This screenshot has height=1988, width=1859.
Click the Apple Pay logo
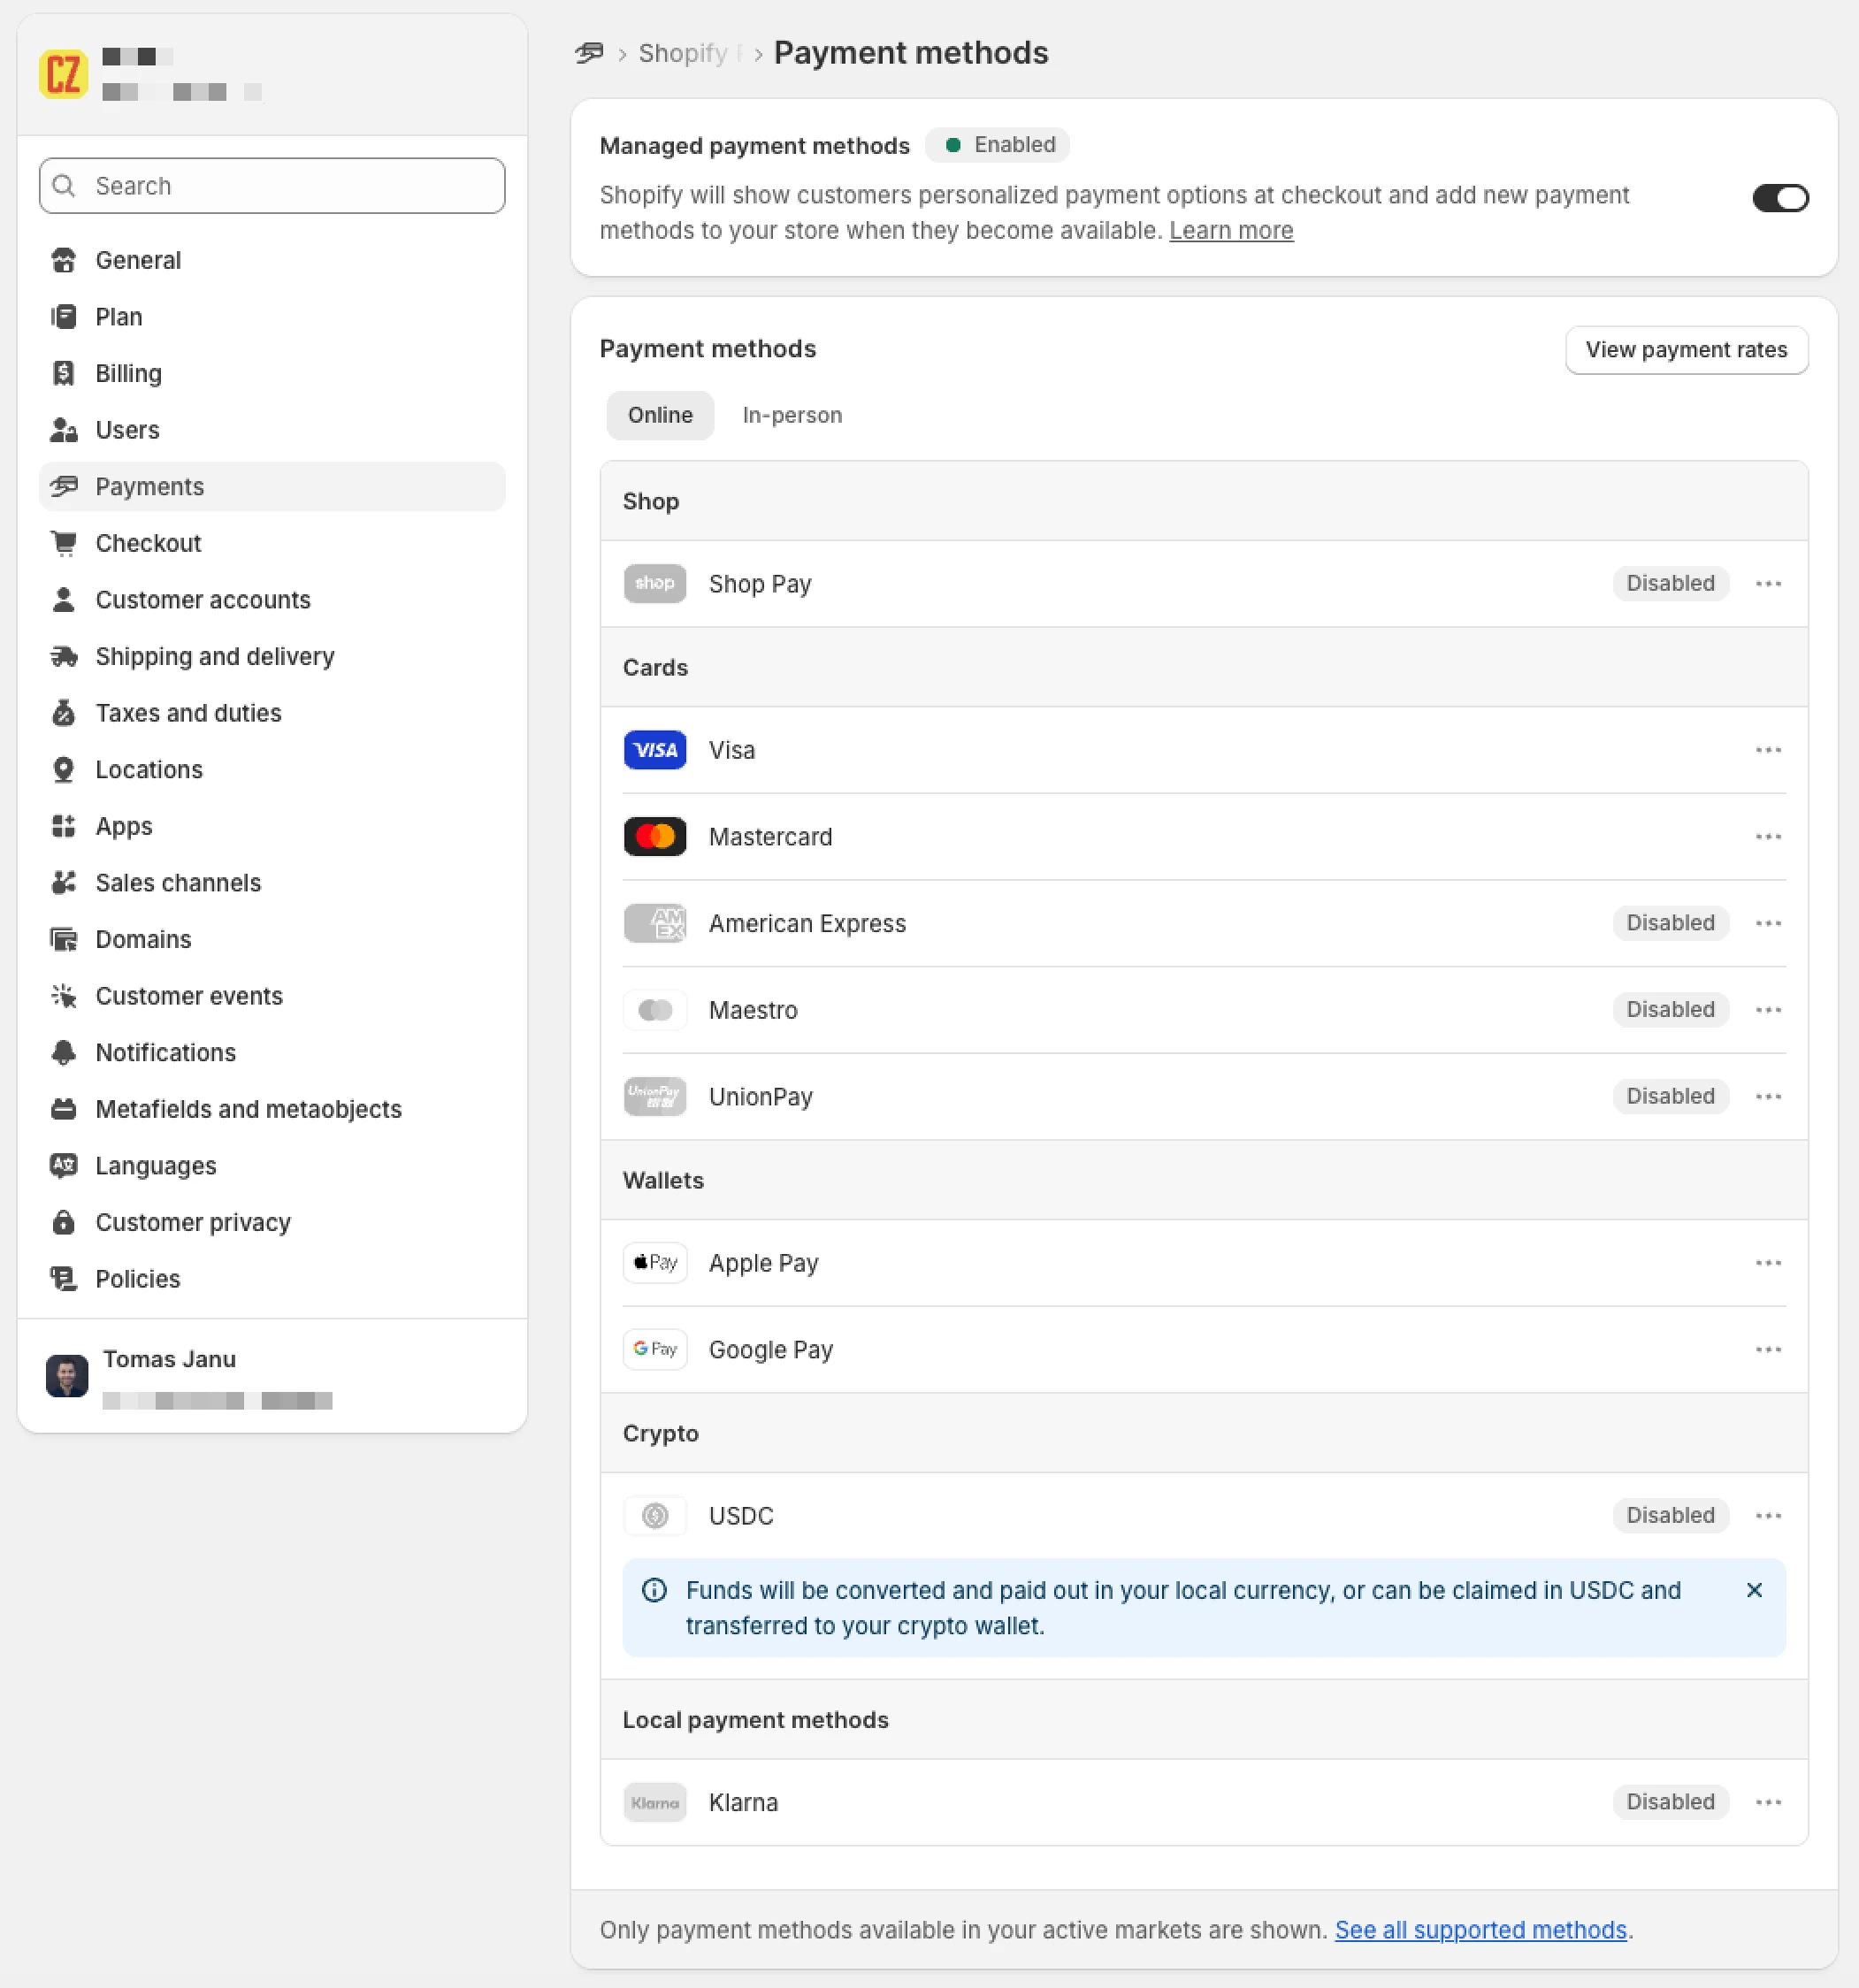click(x=655, y=1263)
